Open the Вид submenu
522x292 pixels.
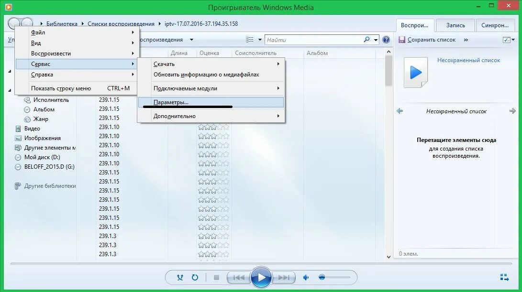77,43
